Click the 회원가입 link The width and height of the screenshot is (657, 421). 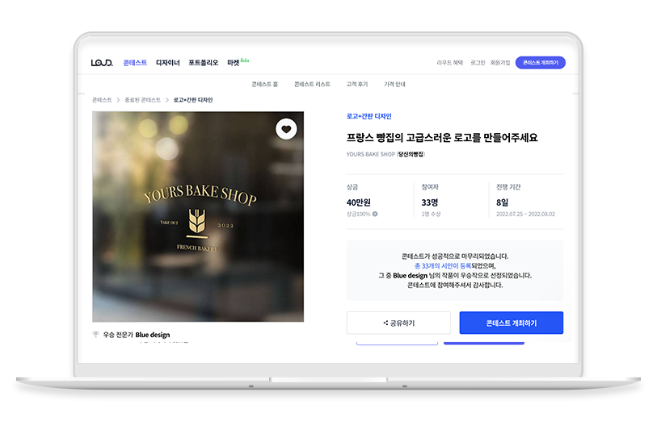[x=500, y=63]
